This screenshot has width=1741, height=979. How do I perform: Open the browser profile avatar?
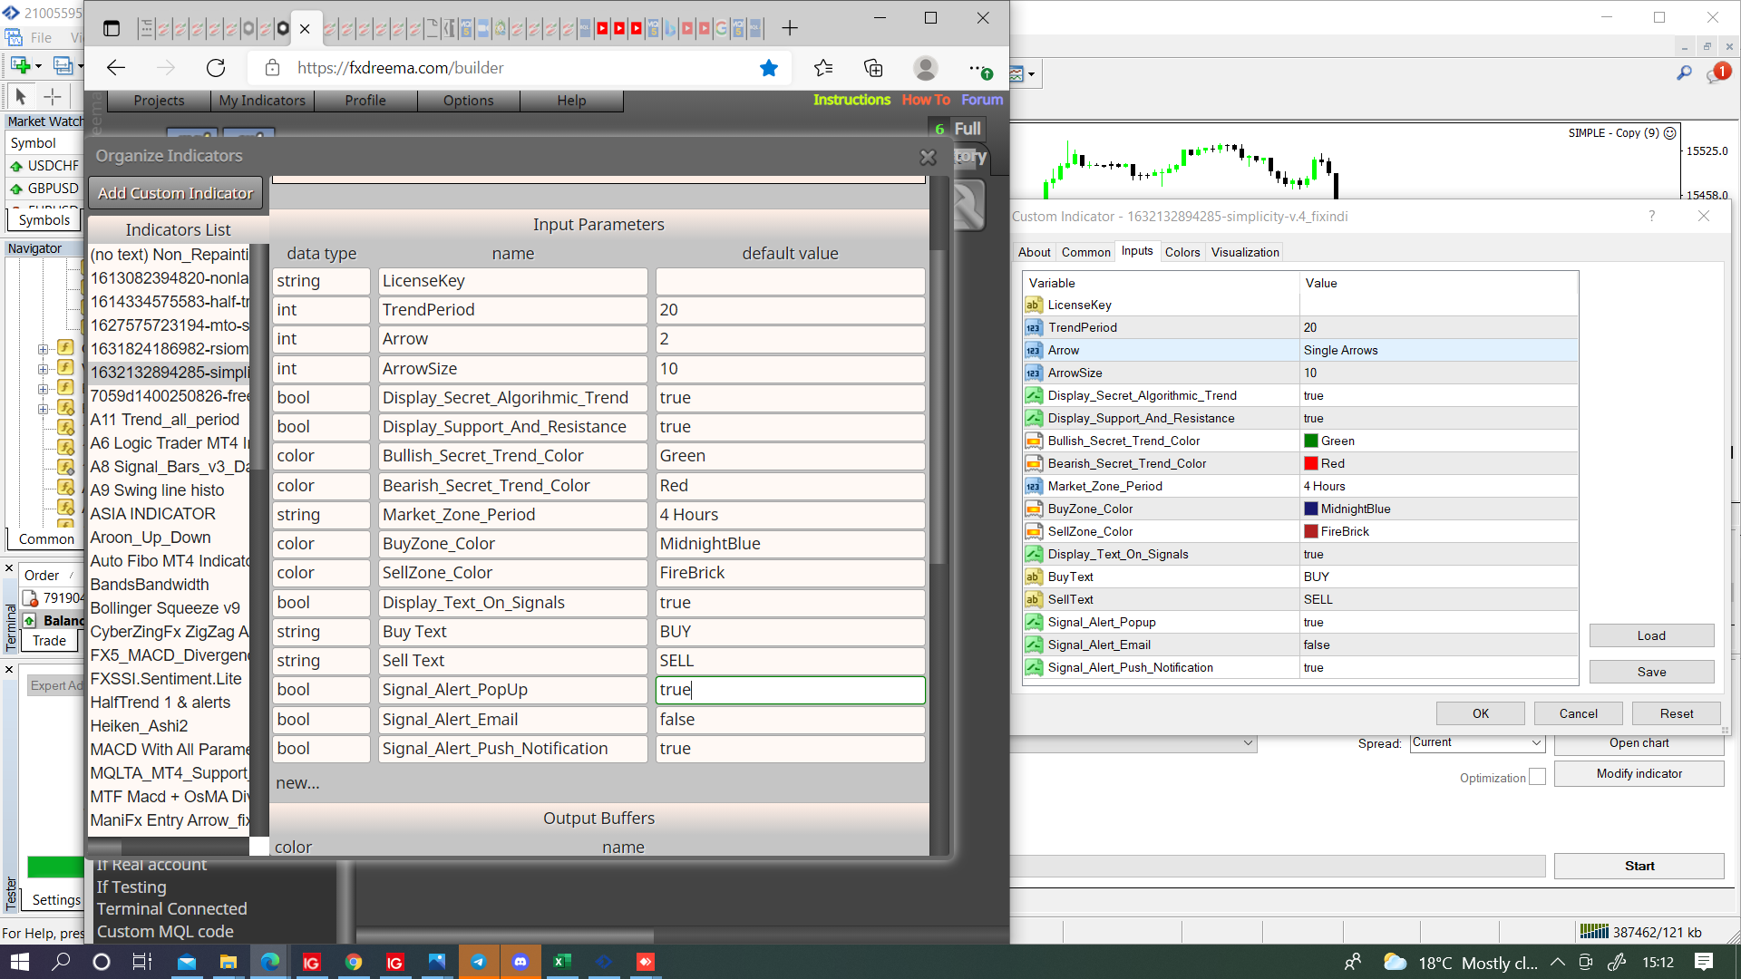coord(926,68)
